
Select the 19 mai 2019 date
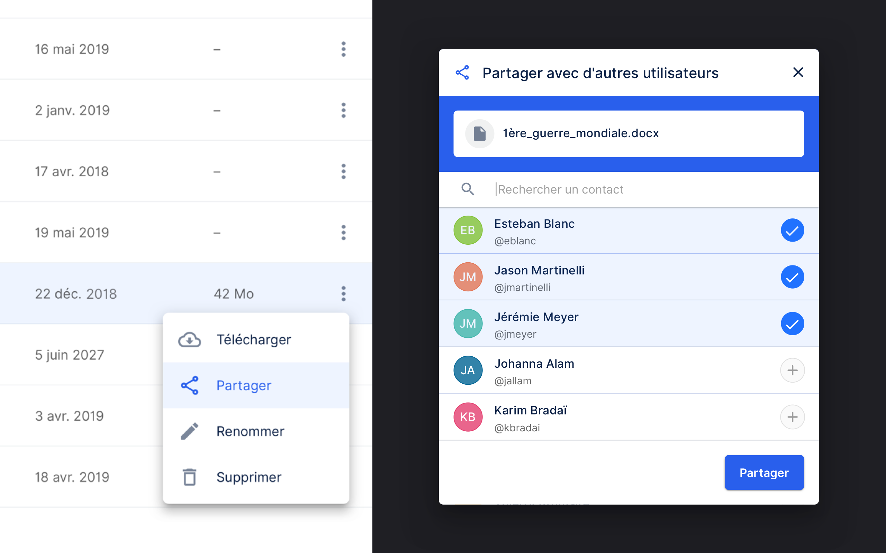(72, 233)
